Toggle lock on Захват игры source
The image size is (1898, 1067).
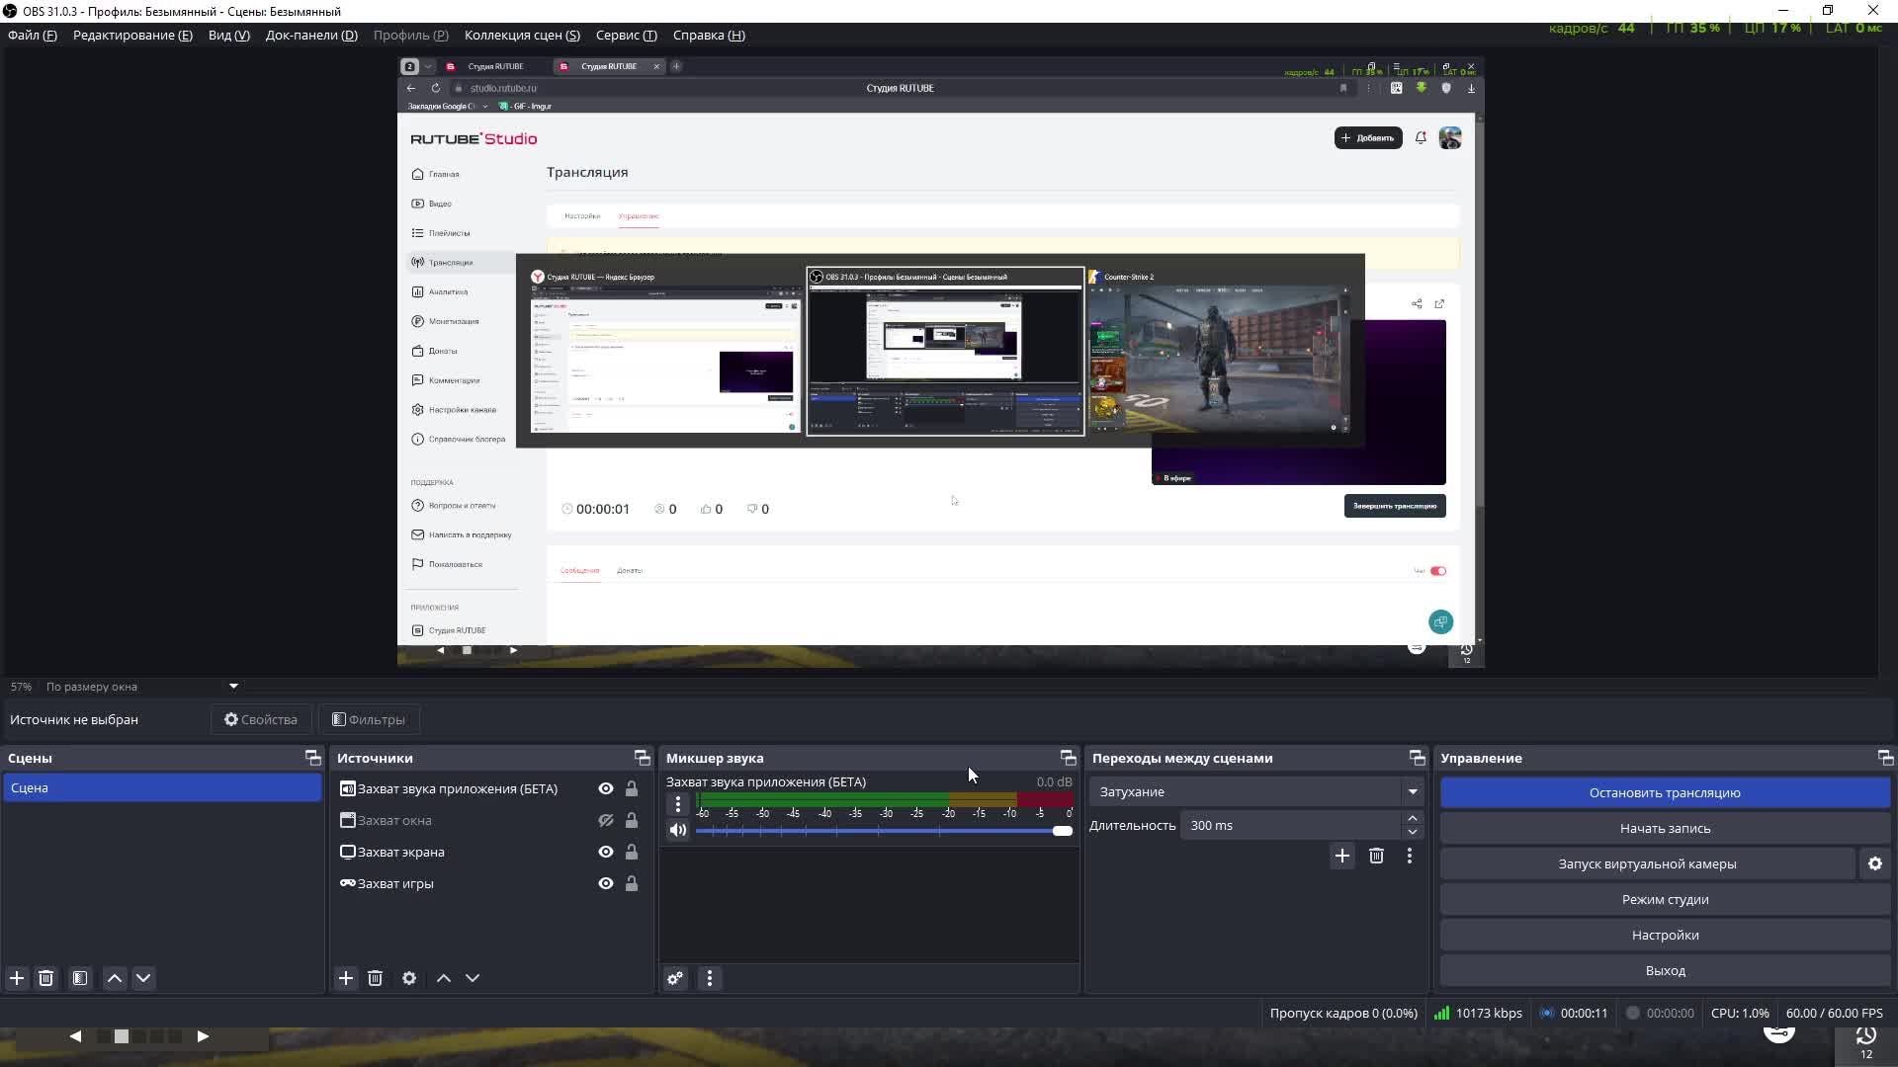pyautogui.click(x=632, y=883)
